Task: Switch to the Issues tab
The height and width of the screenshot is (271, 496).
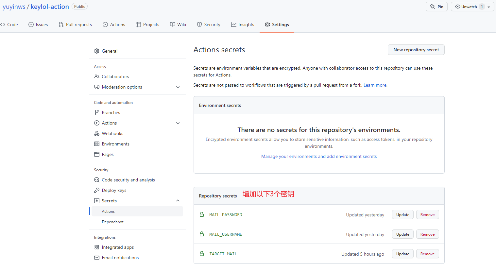Action: (x=38, y=25)
